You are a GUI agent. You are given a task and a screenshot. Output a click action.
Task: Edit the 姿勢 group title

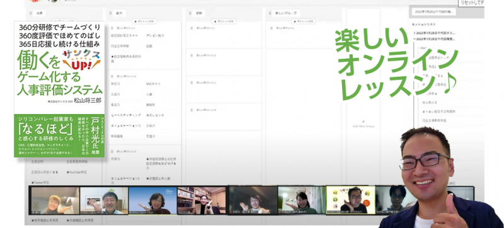click(x=198, y=13)
